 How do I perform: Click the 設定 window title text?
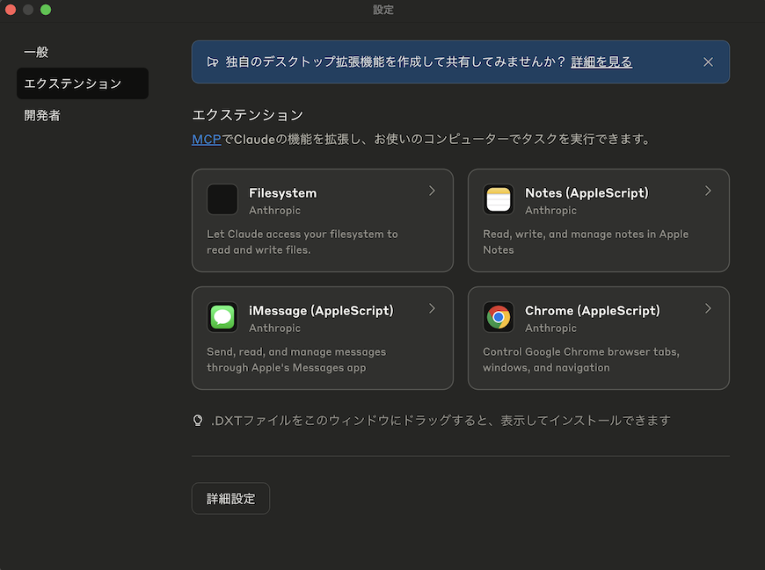tap(383, 10)
